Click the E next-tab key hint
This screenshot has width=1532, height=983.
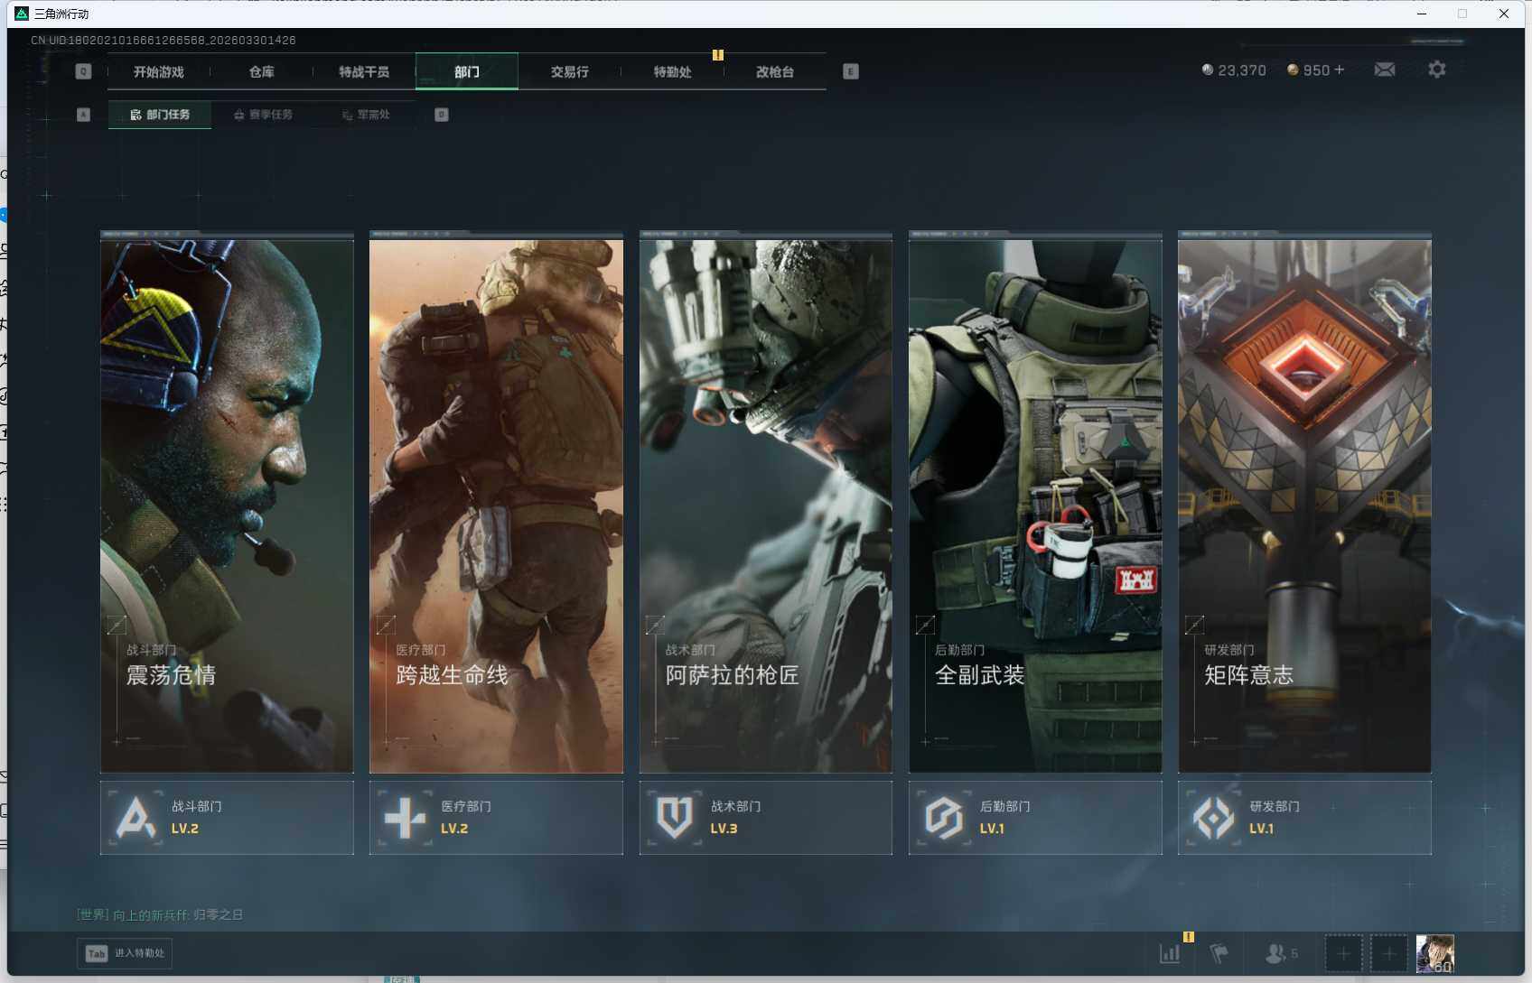click(851, 71)
